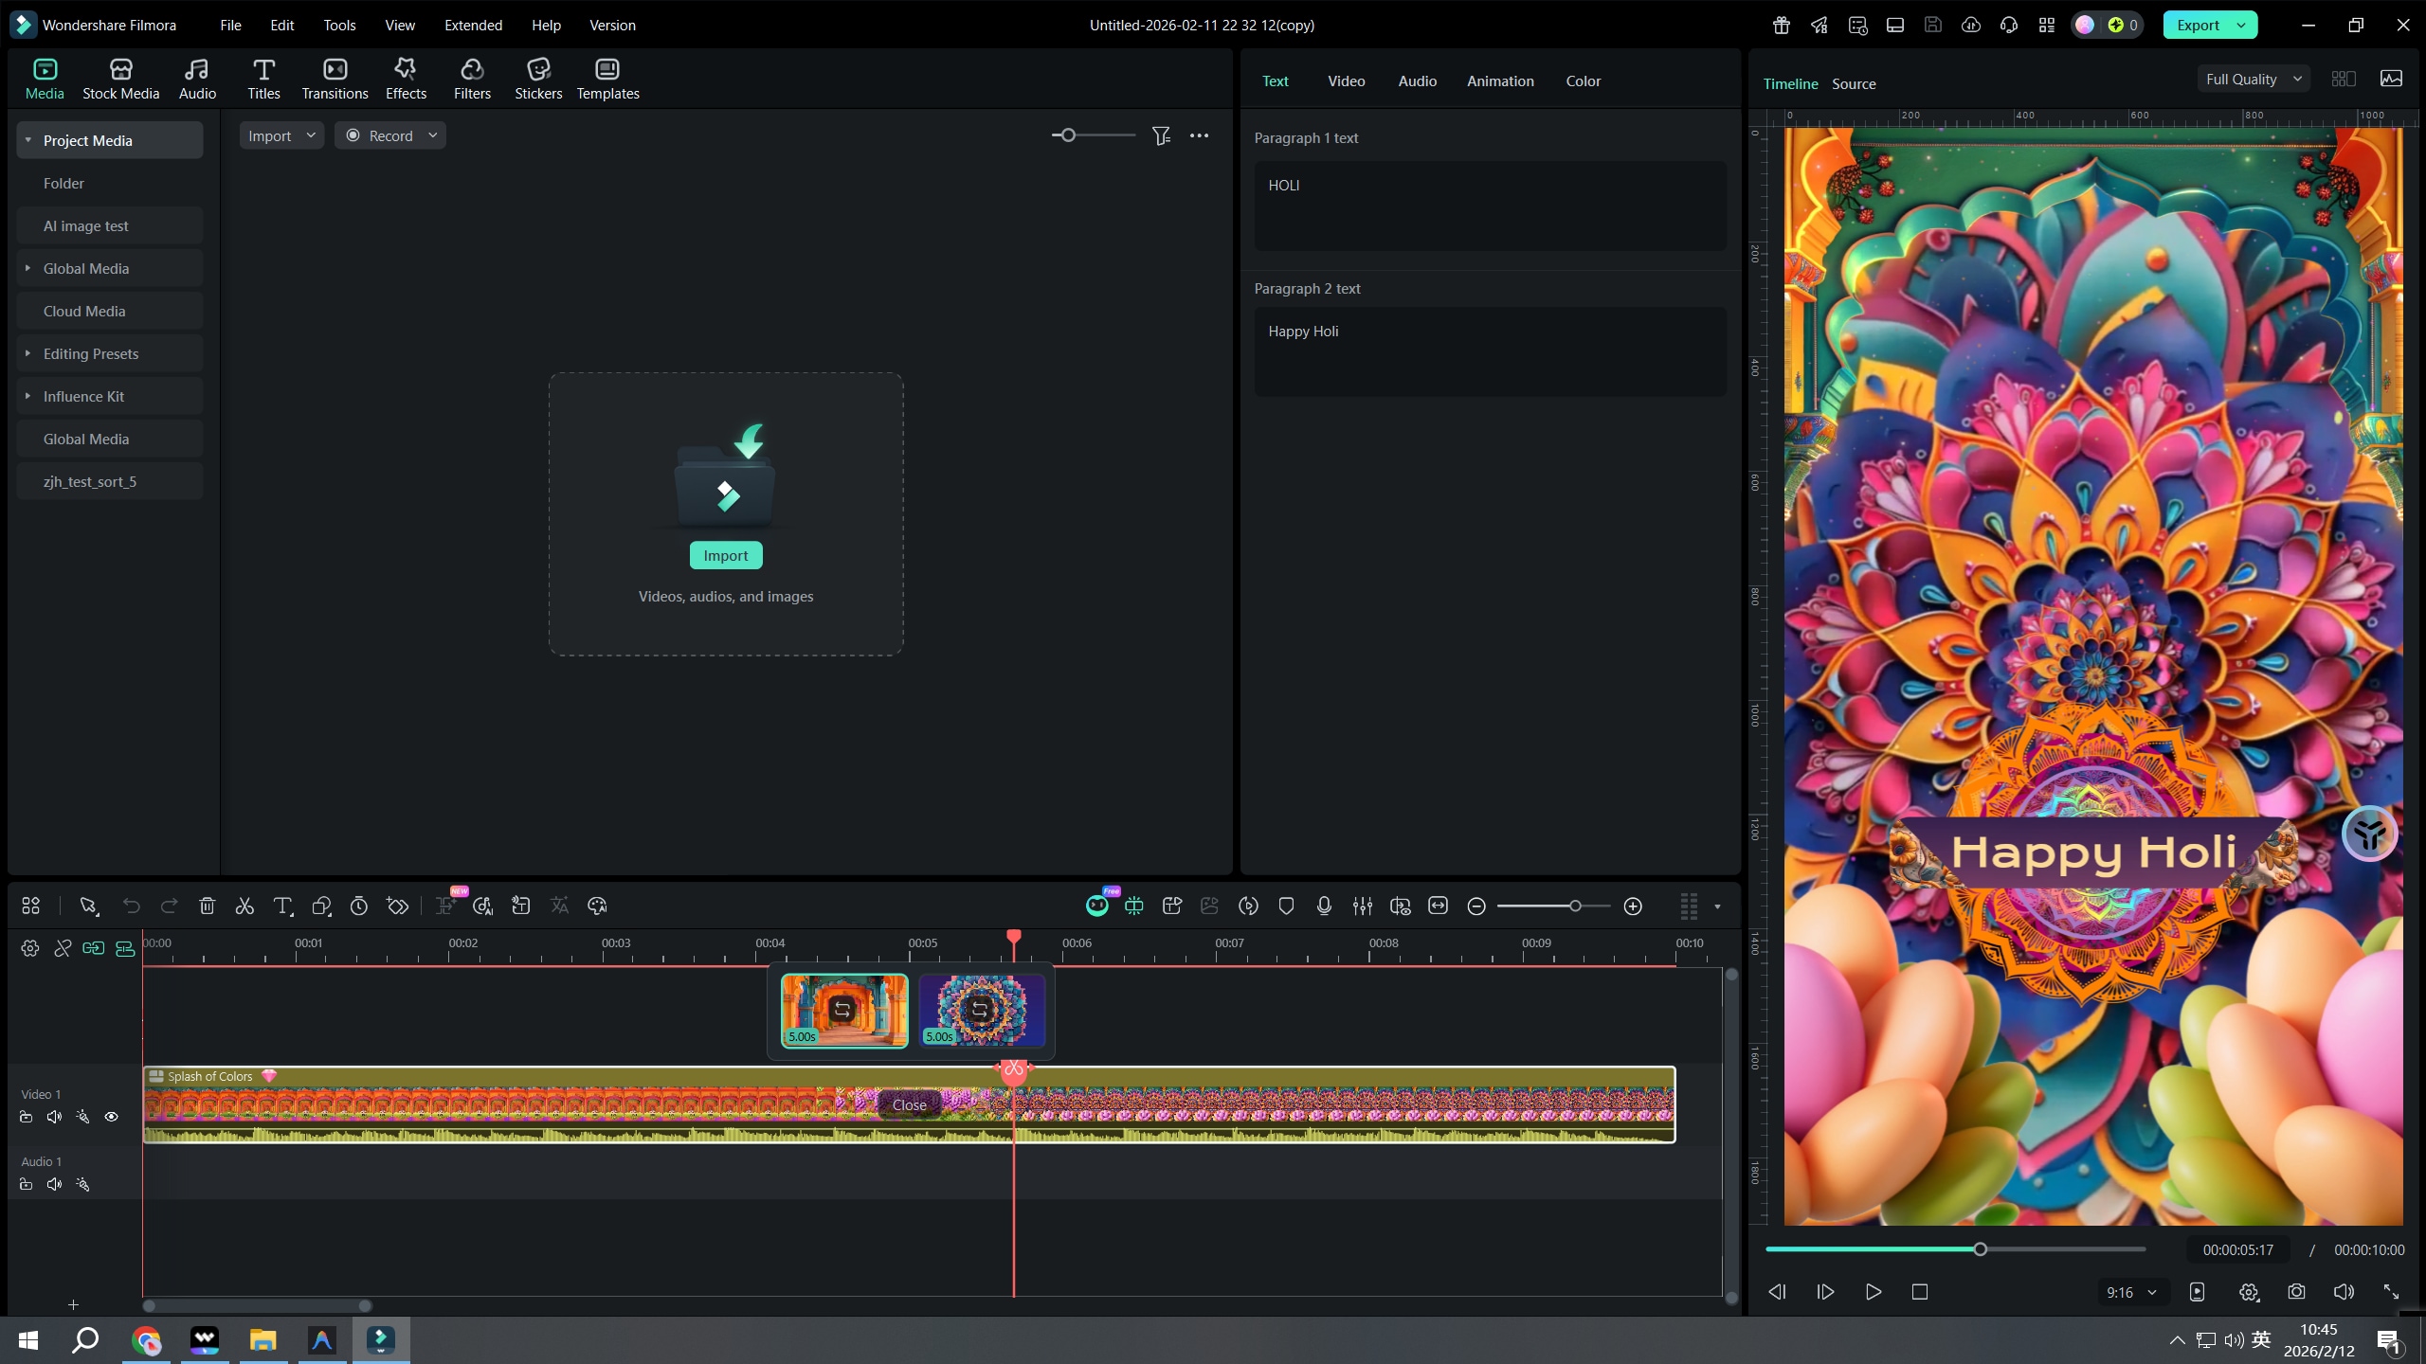Open the Tools menu

click(x=339, y=25)
